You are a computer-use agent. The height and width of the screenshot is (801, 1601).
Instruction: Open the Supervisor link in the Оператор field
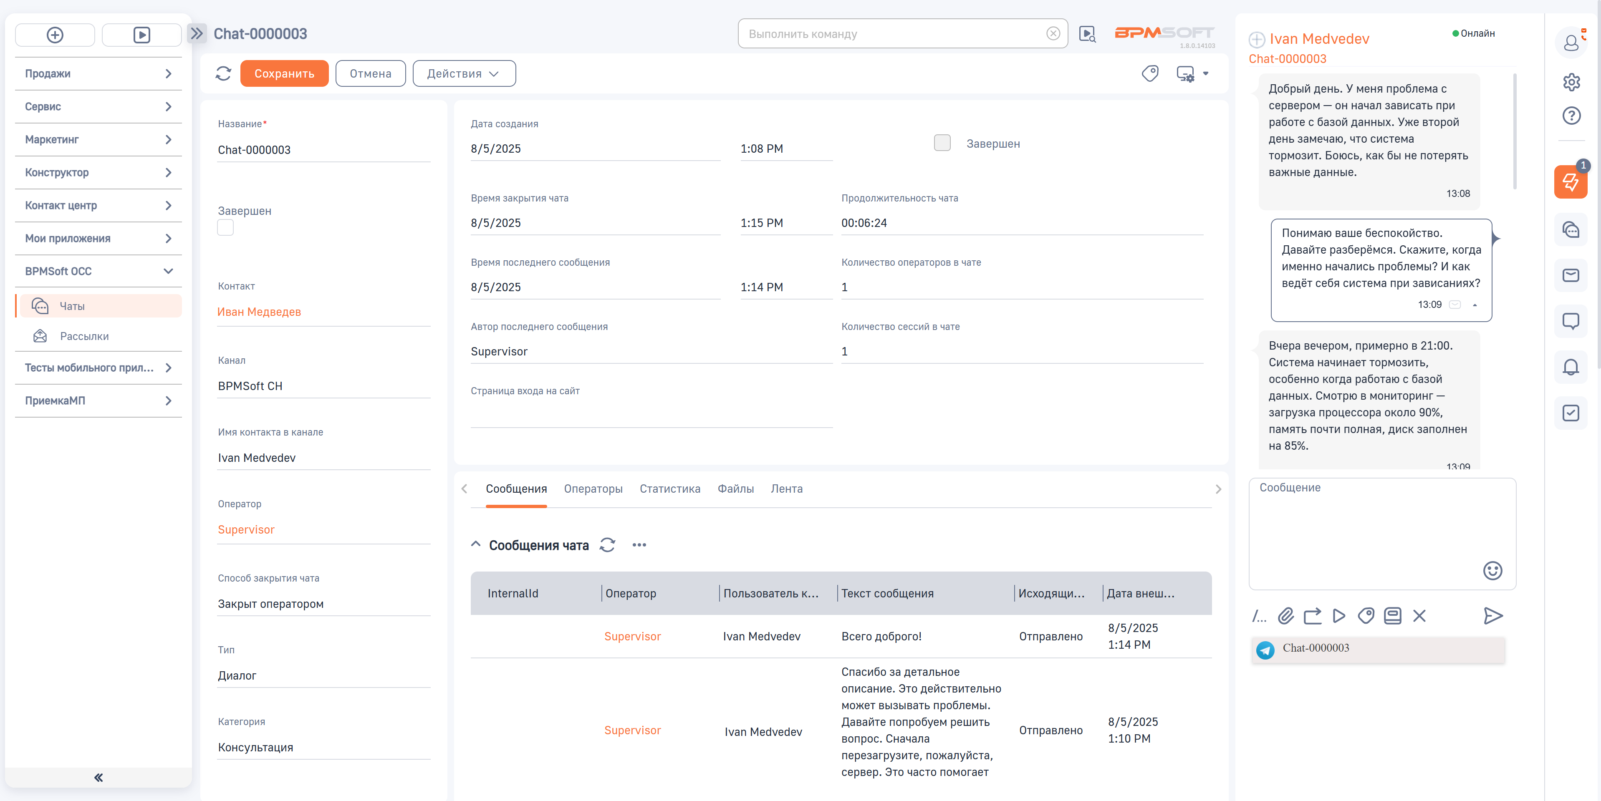(x=245, y=529)
